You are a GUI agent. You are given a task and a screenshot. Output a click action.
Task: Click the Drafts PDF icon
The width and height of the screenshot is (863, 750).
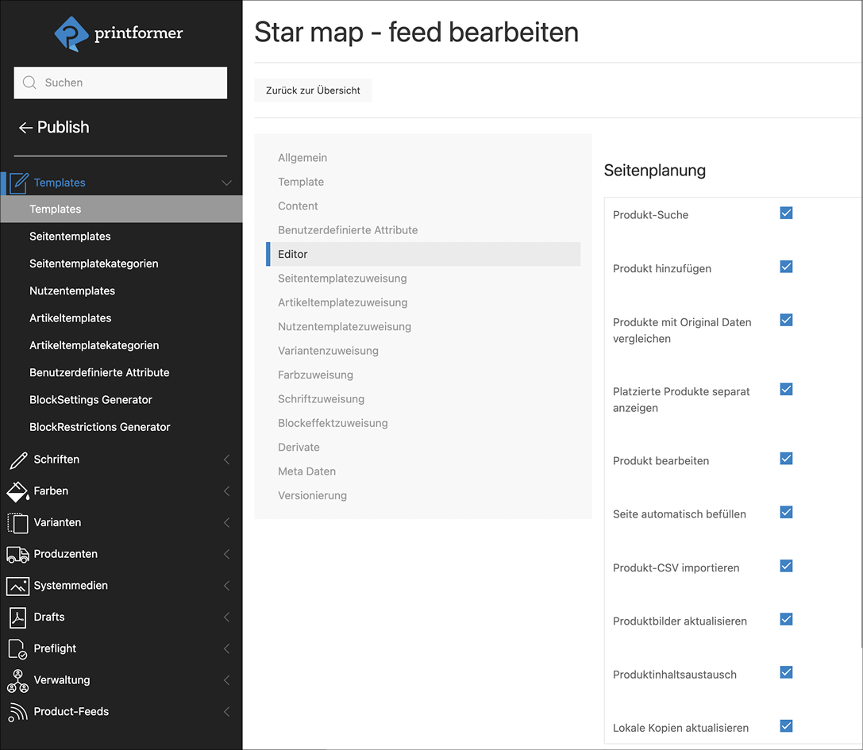click(x=17, y=617)
